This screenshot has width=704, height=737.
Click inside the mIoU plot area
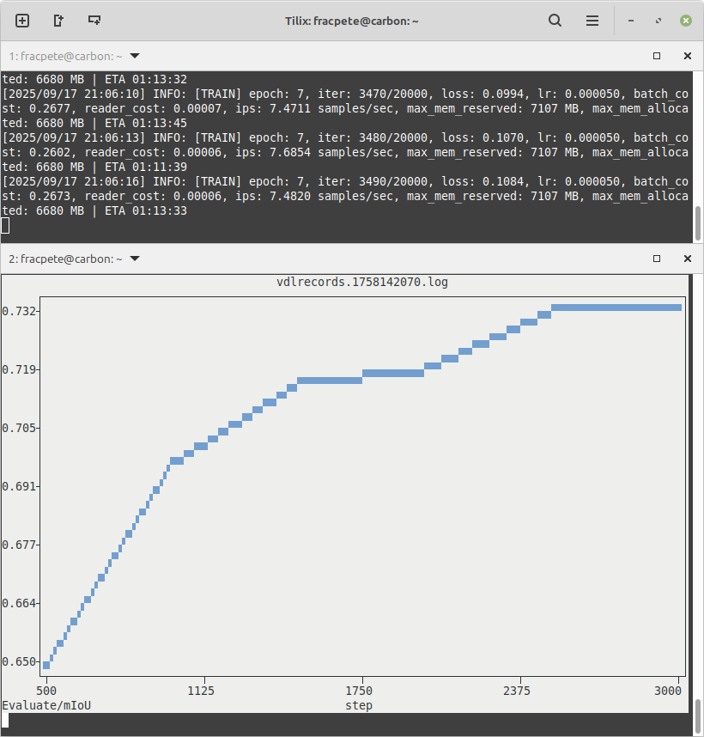(361, 515)
